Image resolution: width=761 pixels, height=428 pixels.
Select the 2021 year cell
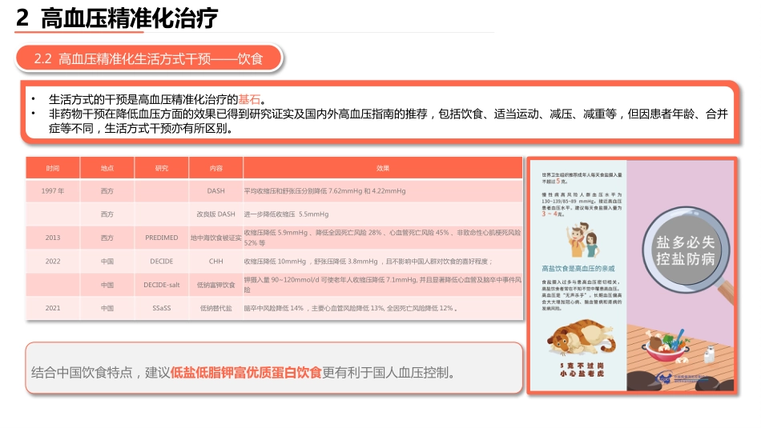(53, 308)
